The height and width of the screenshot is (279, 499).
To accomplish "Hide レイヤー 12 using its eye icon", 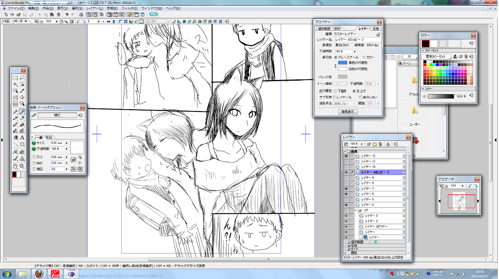I will click(x=346, y=156).
